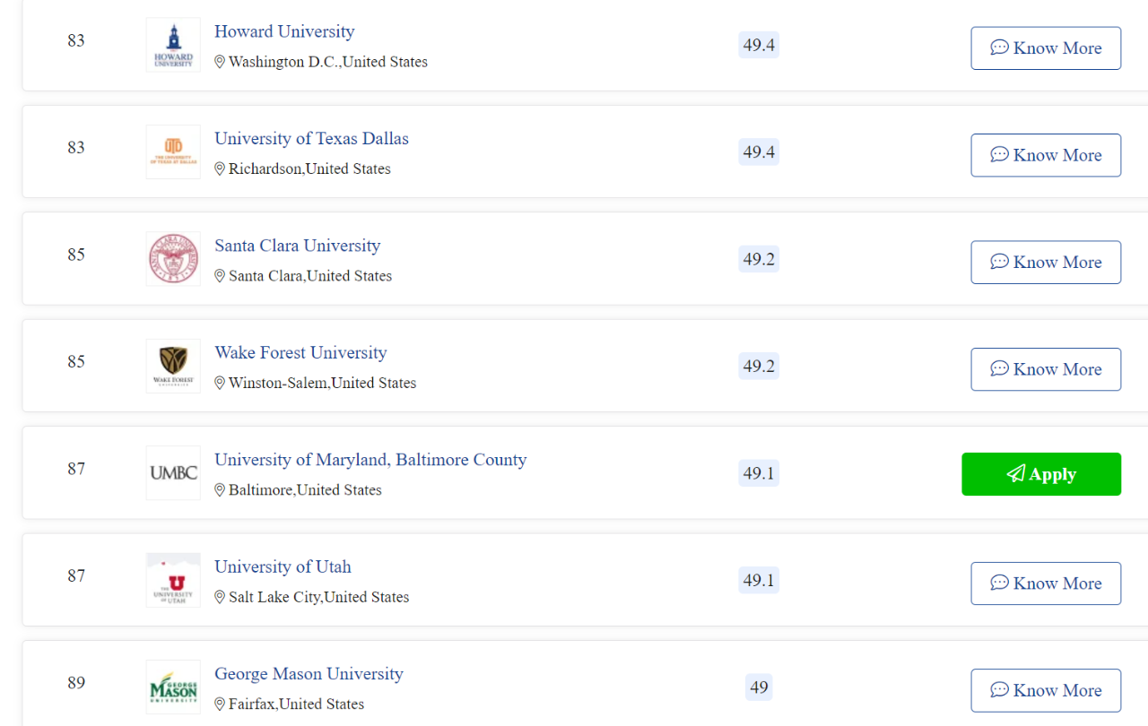
Task: Open the Santa Clara University link
Action: pyautogui.click(x=297, y=246)
